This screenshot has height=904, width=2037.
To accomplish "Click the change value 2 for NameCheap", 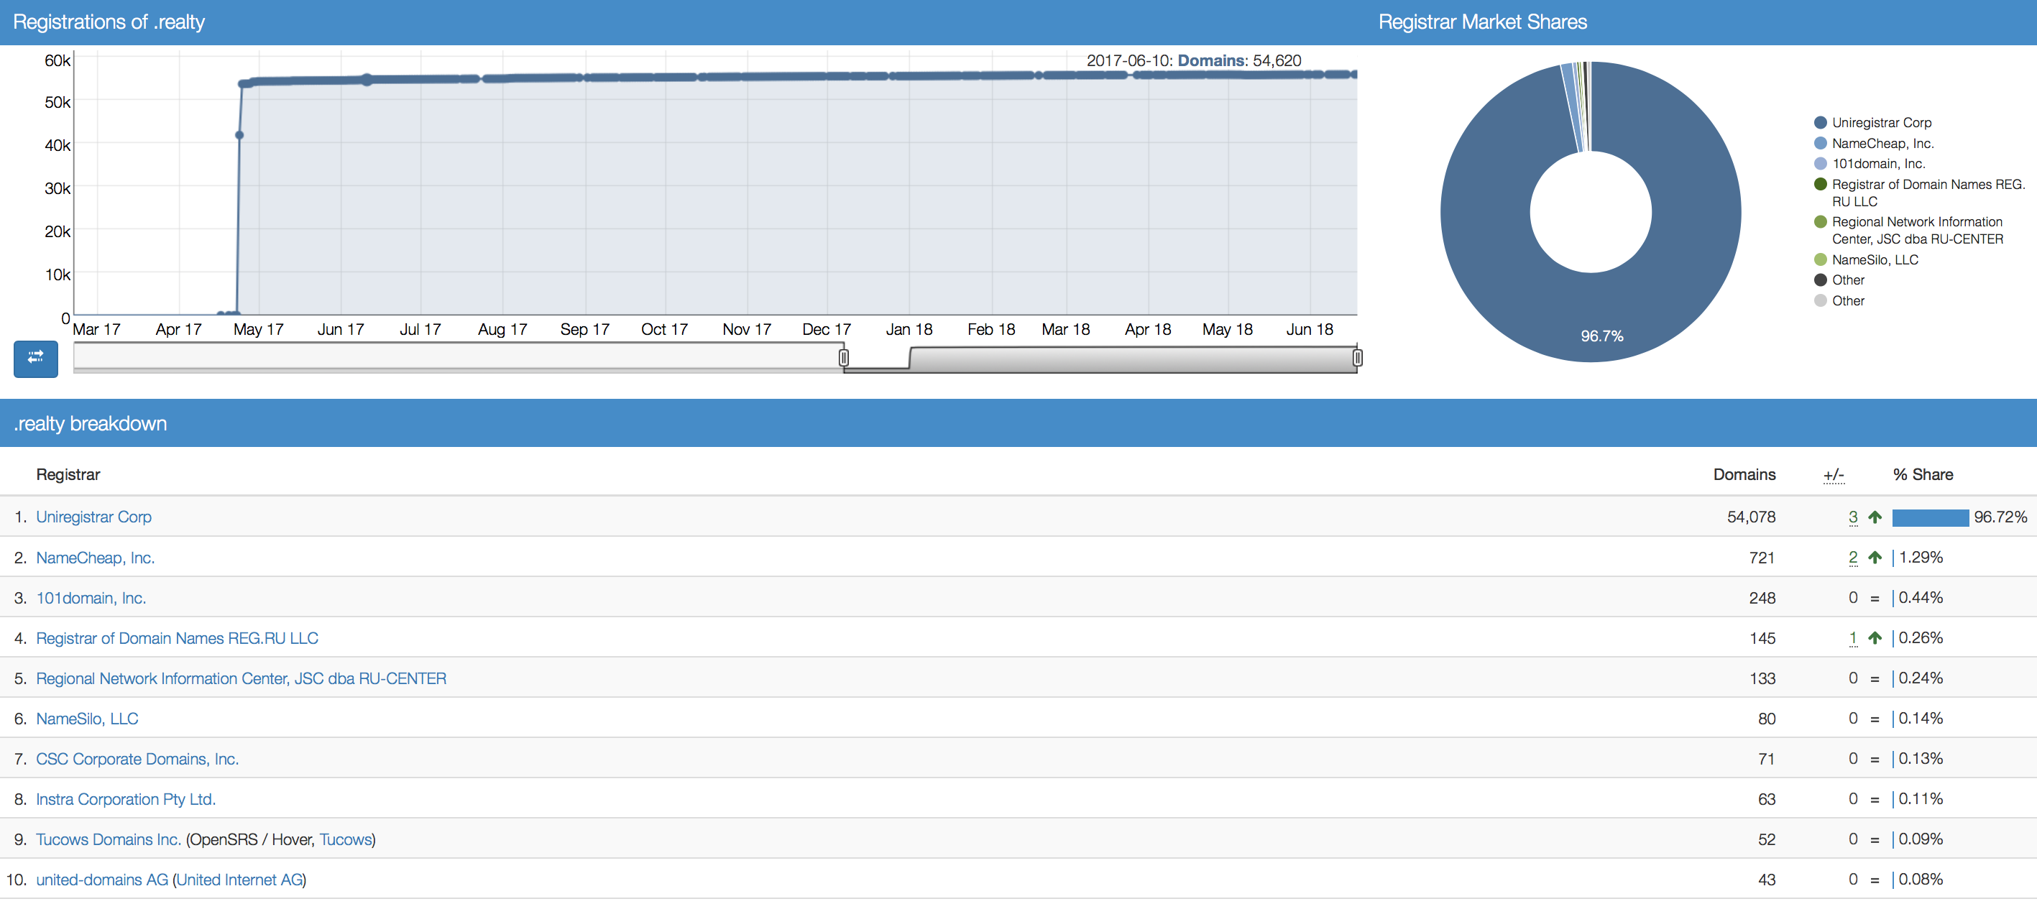I will click(1853, 558).
